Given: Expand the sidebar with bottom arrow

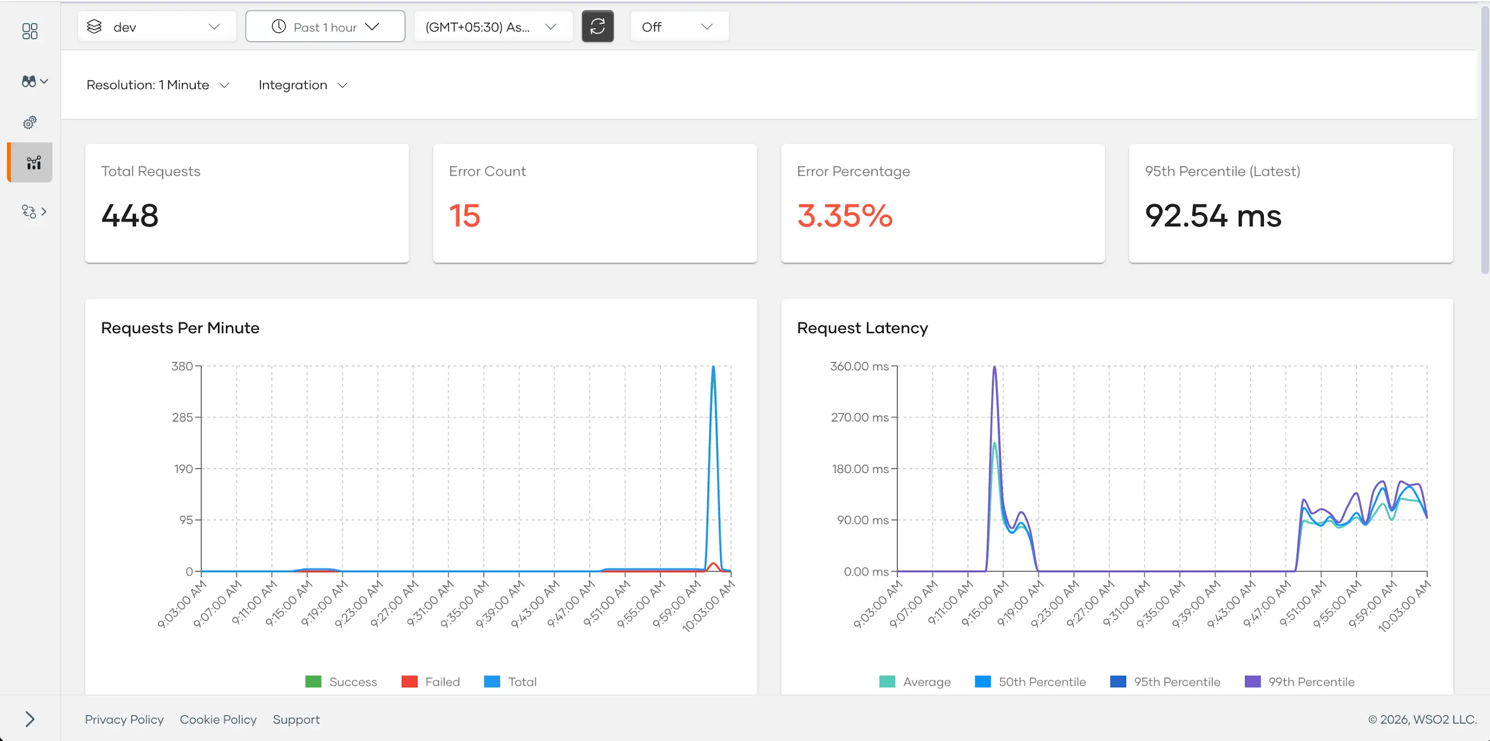Looking at the screenshot, I should pos(29,718).
